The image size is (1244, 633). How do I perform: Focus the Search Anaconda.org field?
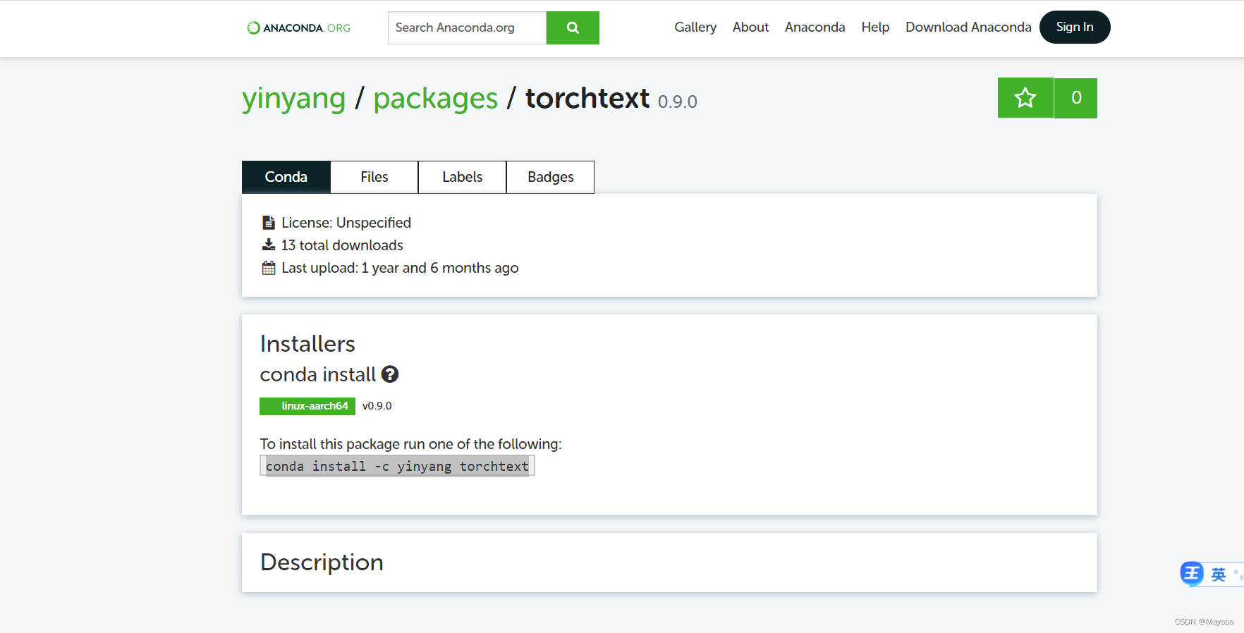coord(467,27)
